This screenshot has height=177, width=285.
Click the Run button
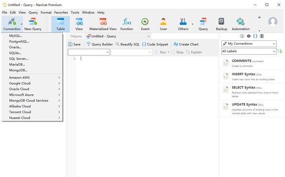160,52
